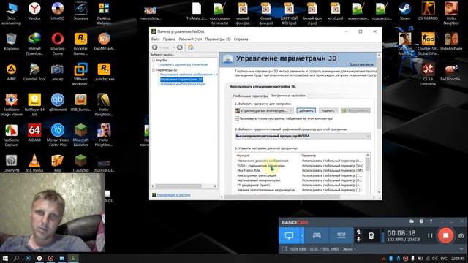Viewport: 468px width, 263px height.
Task: Open the Back history dropdown arrow
Action: click(173, 47)
